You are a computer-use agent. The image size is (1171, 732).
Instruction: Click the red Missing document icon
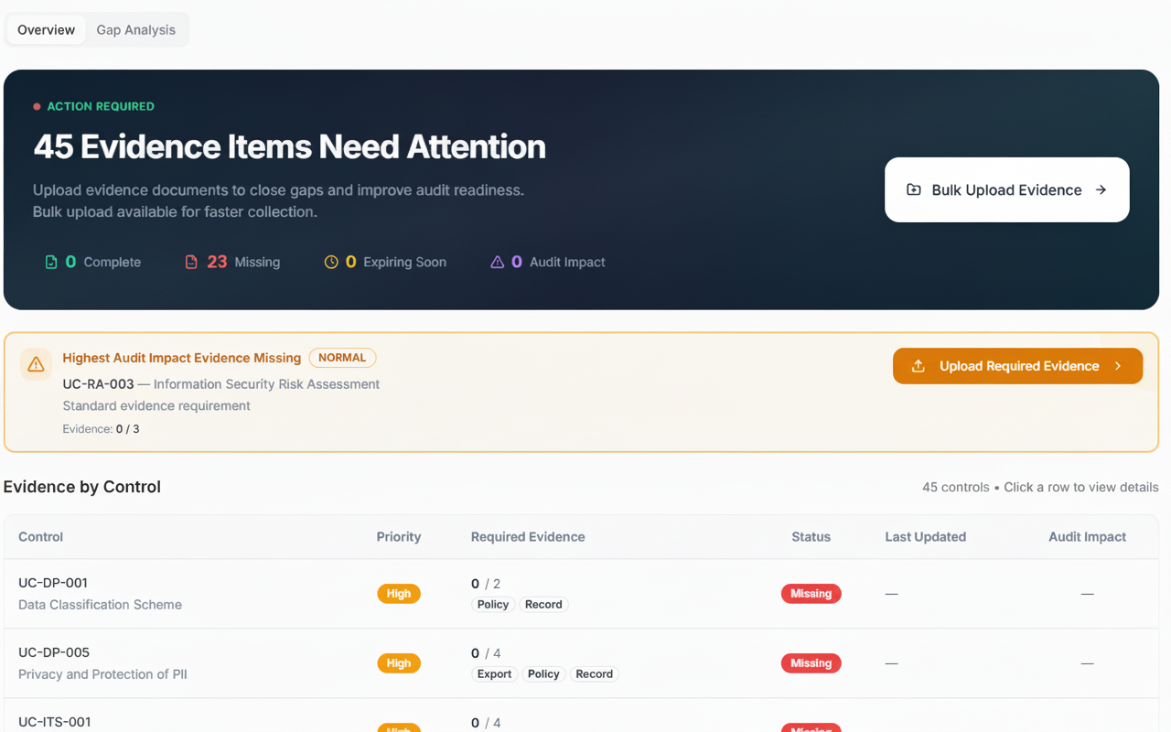coord(191,262)
